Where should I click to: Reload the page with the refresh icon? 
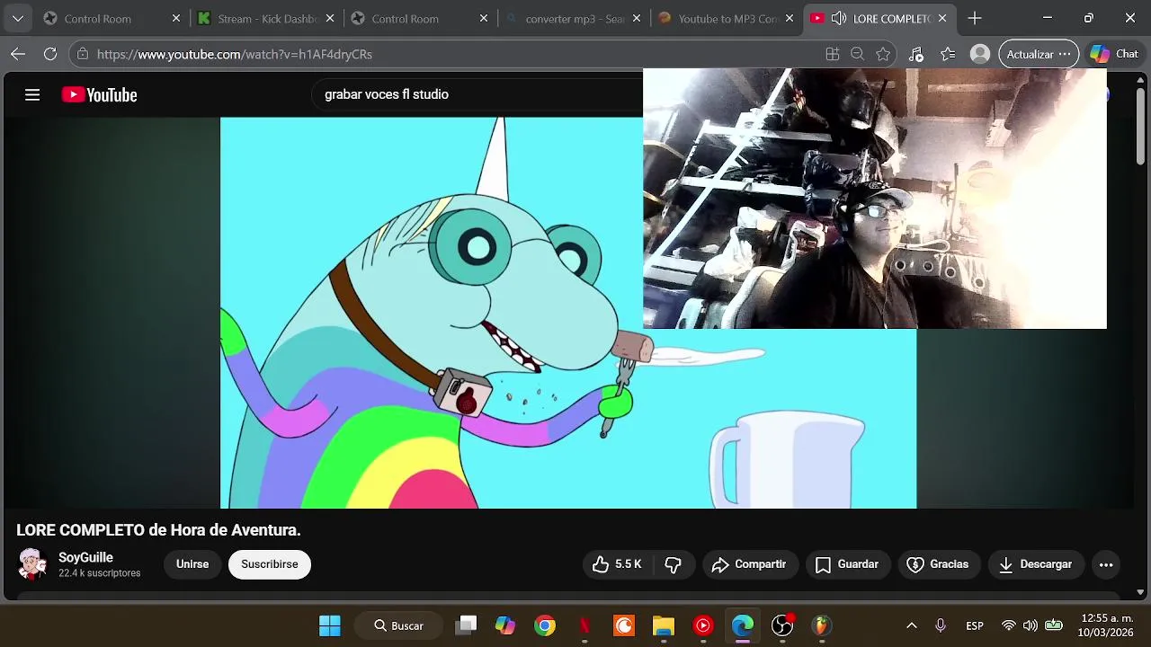tap(50, 54)
